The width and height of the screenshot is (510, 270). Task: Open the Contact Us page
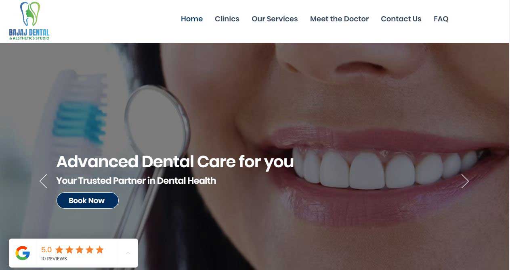[x=401, y=19]
